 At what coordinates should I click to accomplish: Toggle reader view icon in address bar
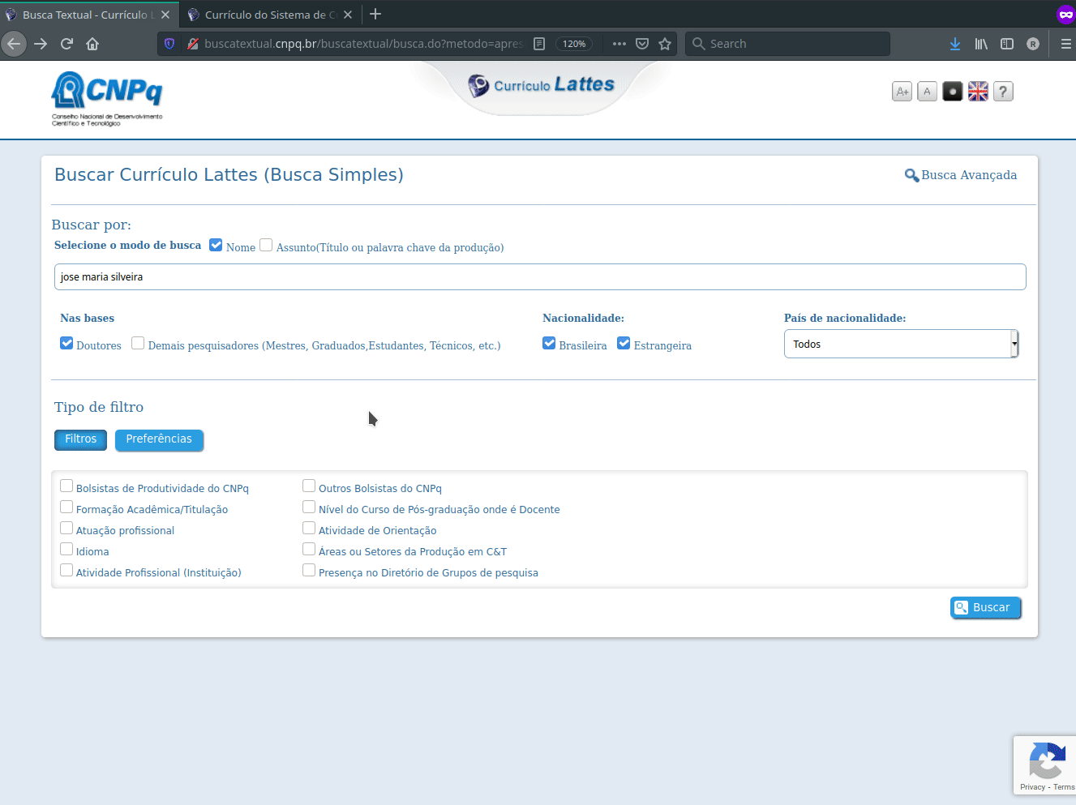(539, 44)
